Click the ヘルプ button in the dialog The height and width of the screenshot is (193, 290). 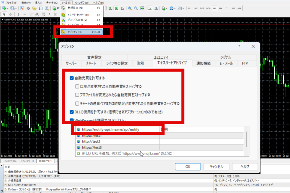(x=245, y=167)
